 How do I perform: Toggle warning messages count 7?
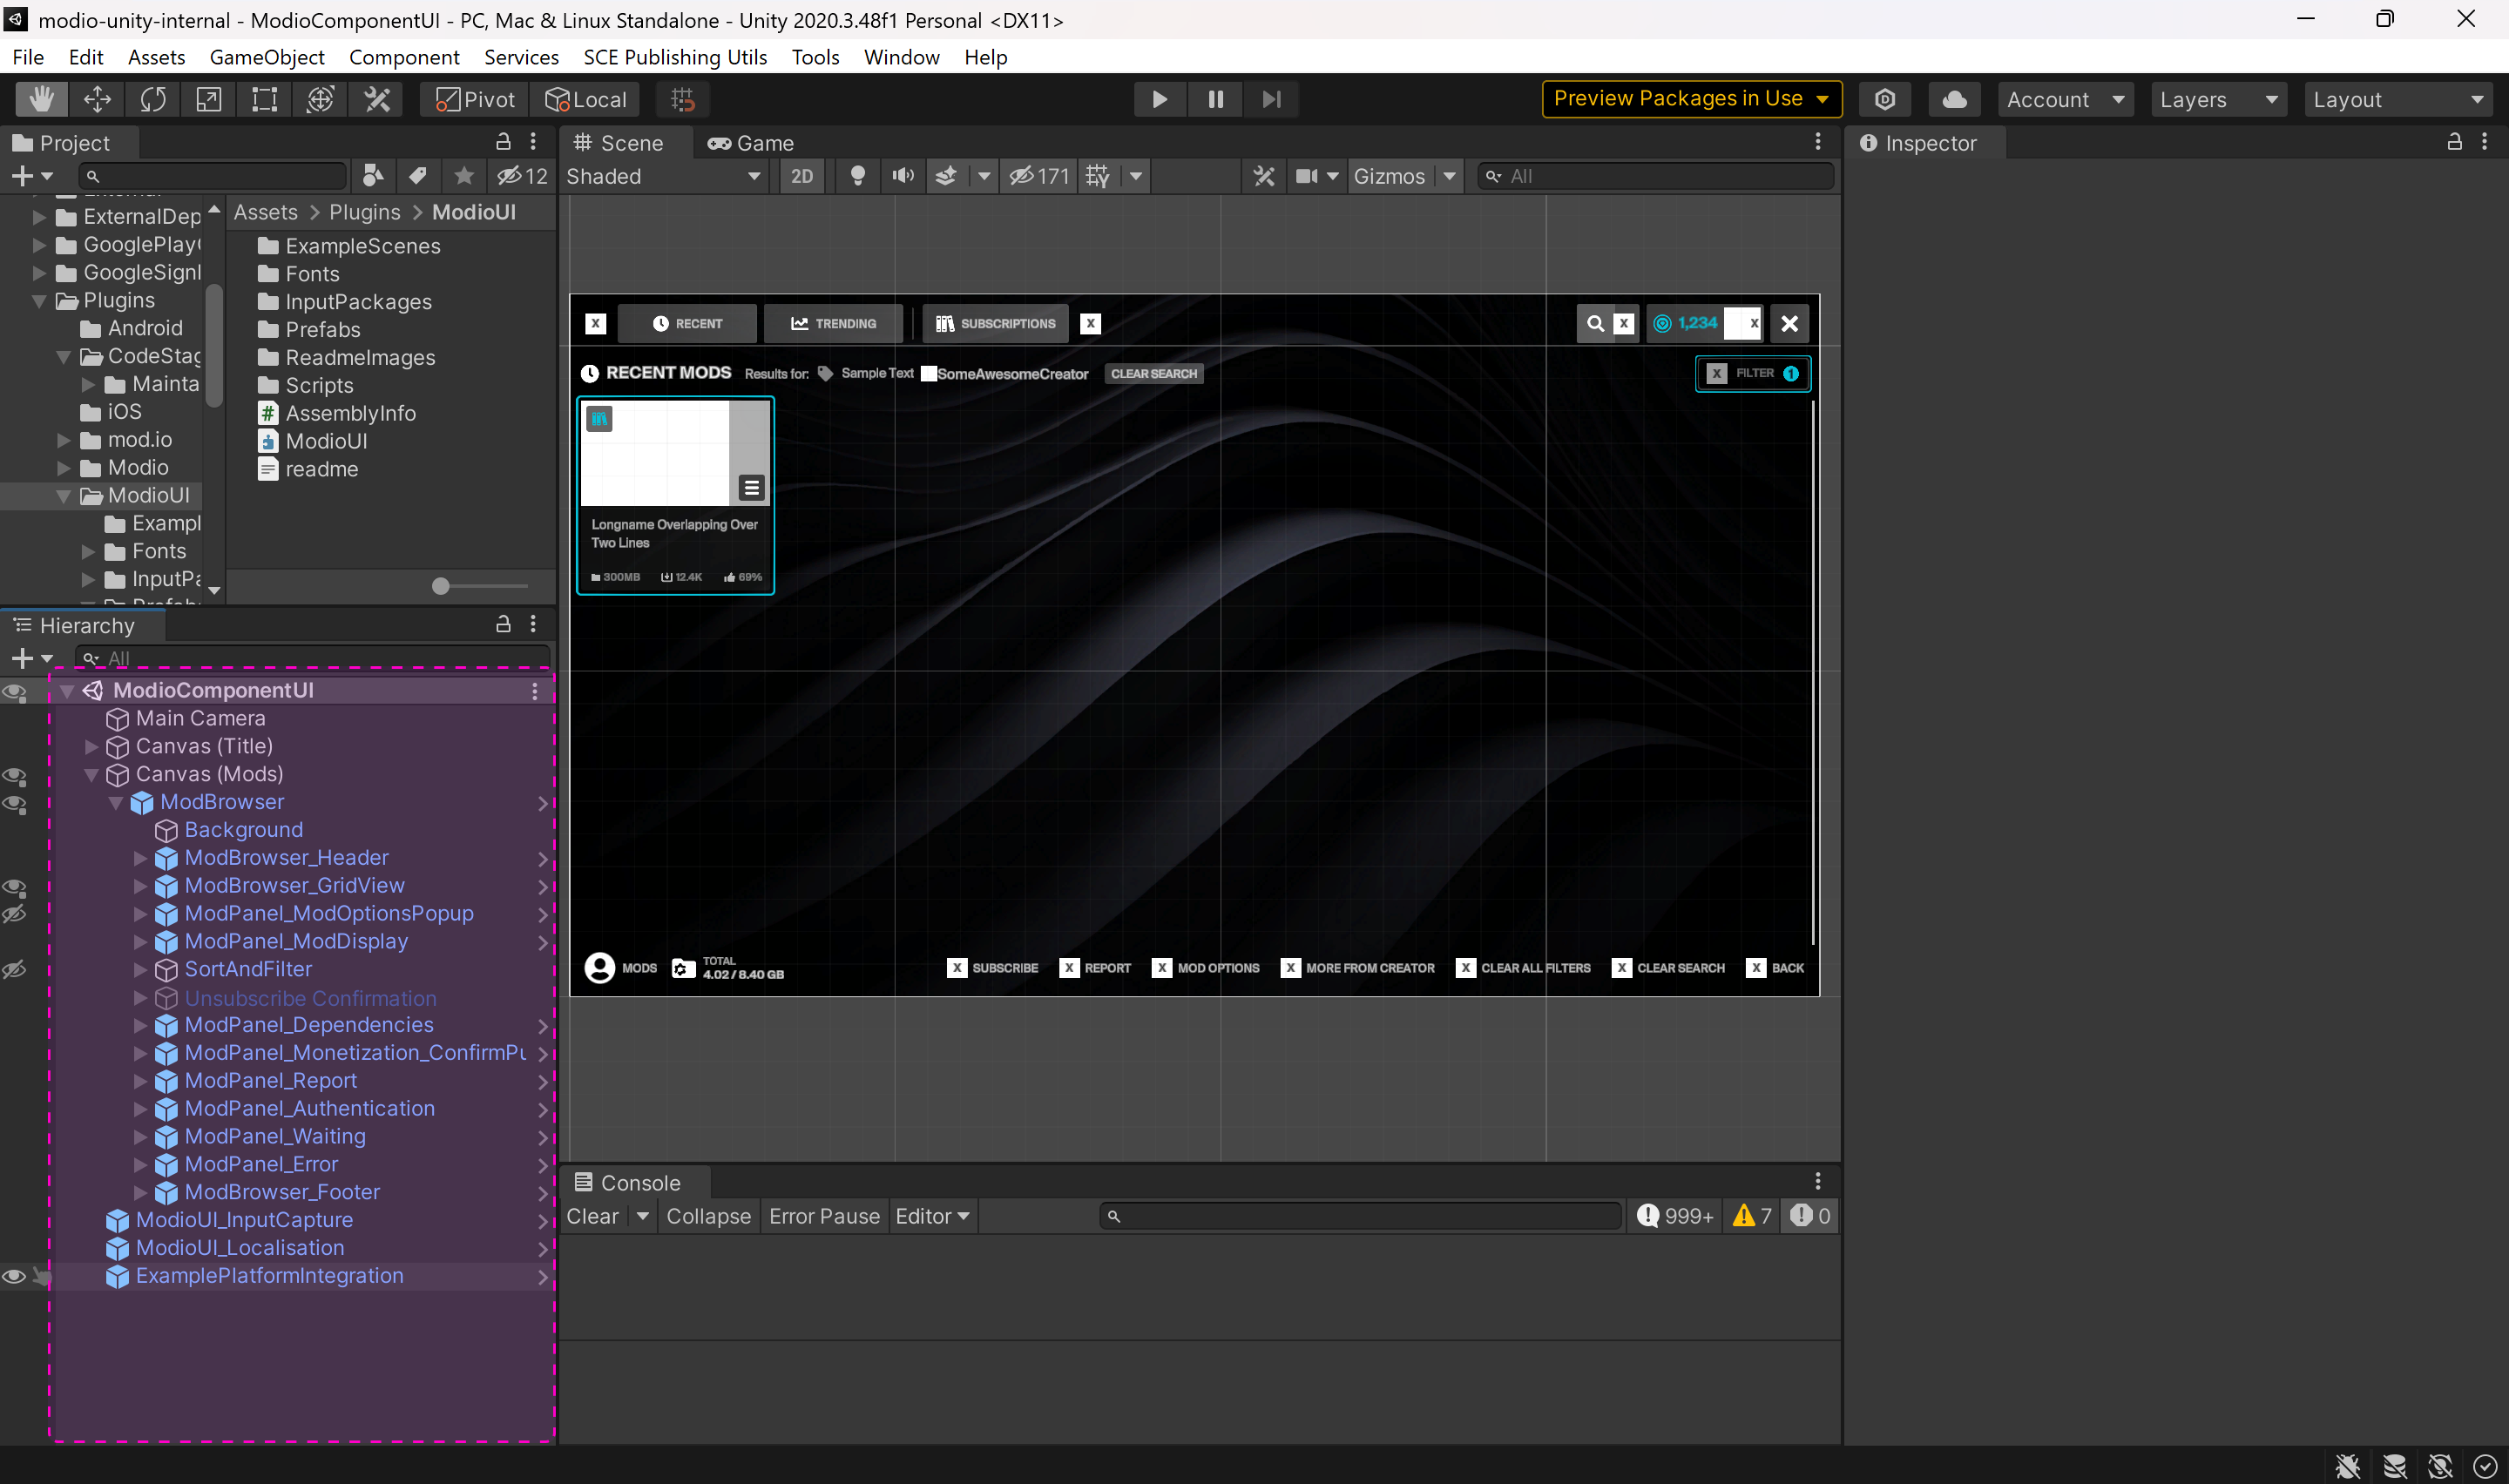pyautogui.click(x=1752, y=1216)
